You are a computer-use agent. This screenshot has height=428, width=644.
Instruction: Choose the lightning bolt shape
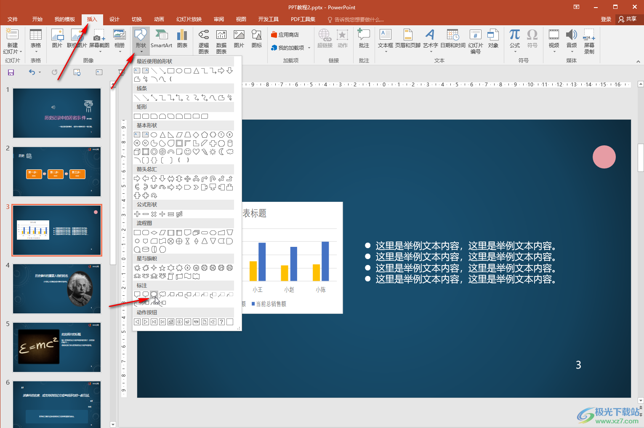205,152
